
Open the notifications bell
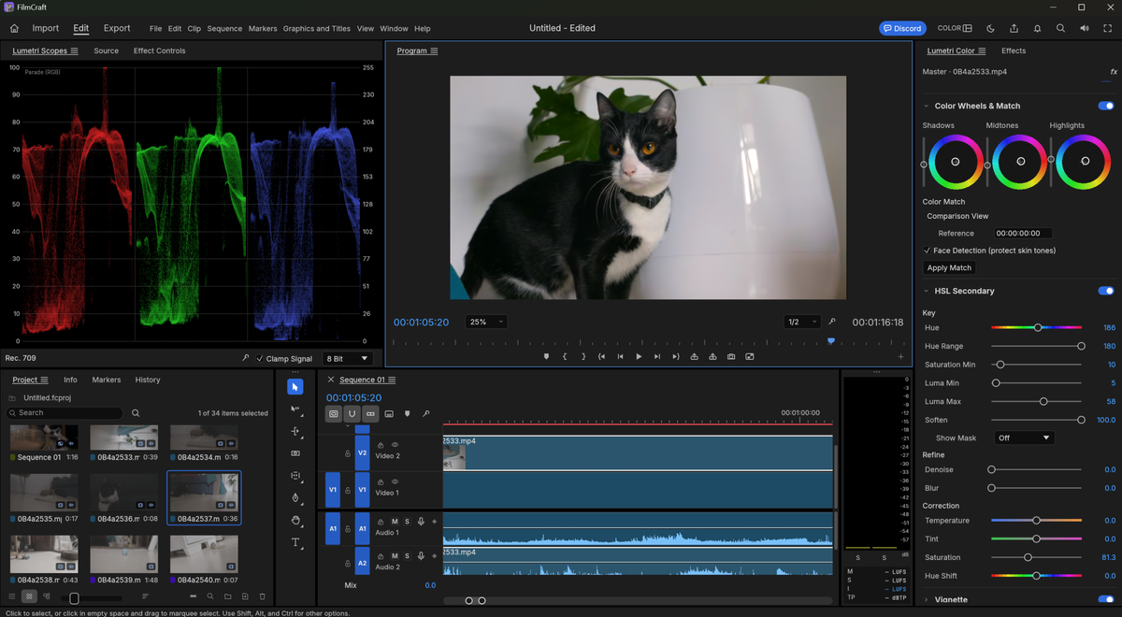click(1037, 28)
